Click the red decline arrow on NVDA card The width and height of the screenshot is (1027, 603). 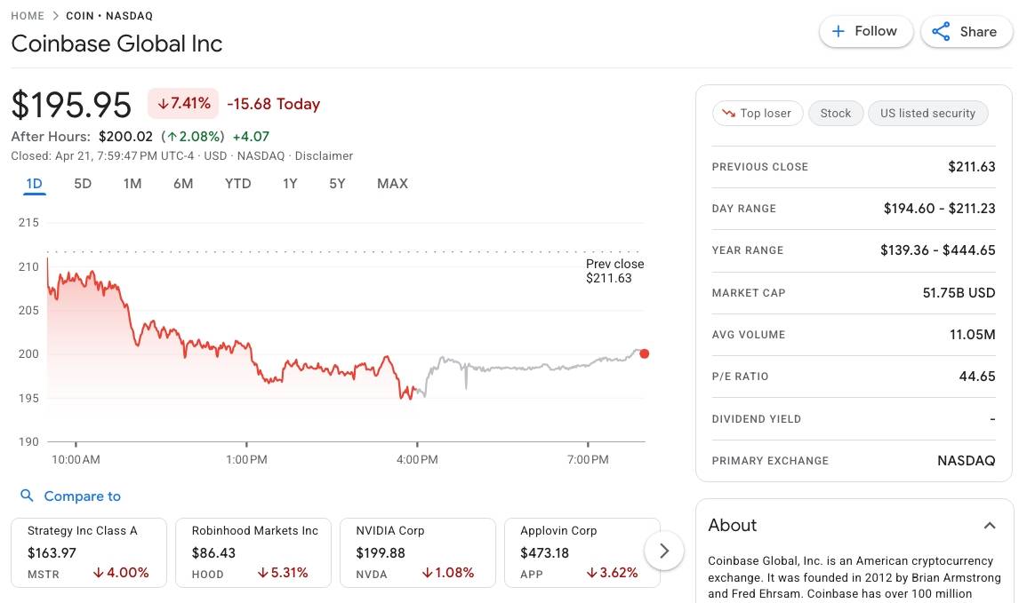tap(427, 573)
